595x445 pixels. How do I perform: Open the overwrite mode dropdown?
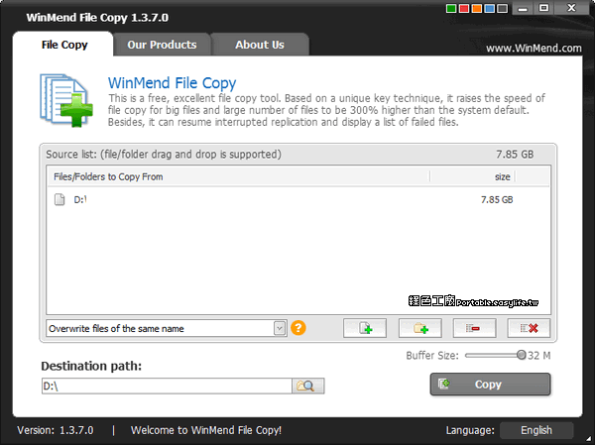pyautogui.click(x=280, y=328)
